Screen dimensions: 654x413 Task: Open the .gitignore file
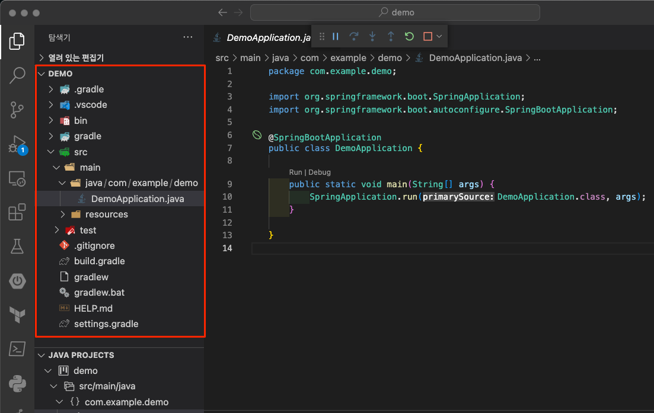(x=120, y=245)
